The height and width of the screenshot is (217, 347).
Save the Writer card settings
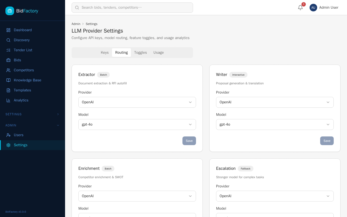click(x=327, y=141)
